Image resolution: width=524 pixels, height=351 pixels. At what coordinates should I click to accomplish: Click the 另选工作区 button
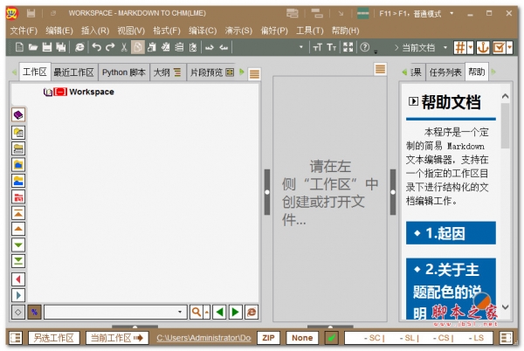[x=52, y=338]
